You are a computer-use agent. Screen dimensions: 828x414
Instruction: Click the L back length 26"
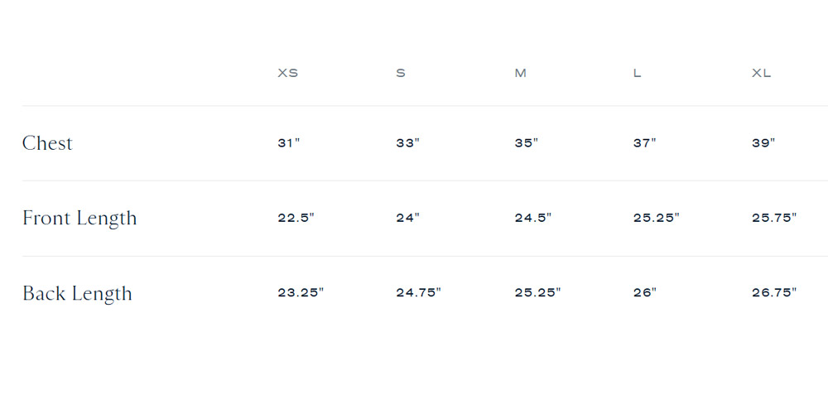(644, 292)
